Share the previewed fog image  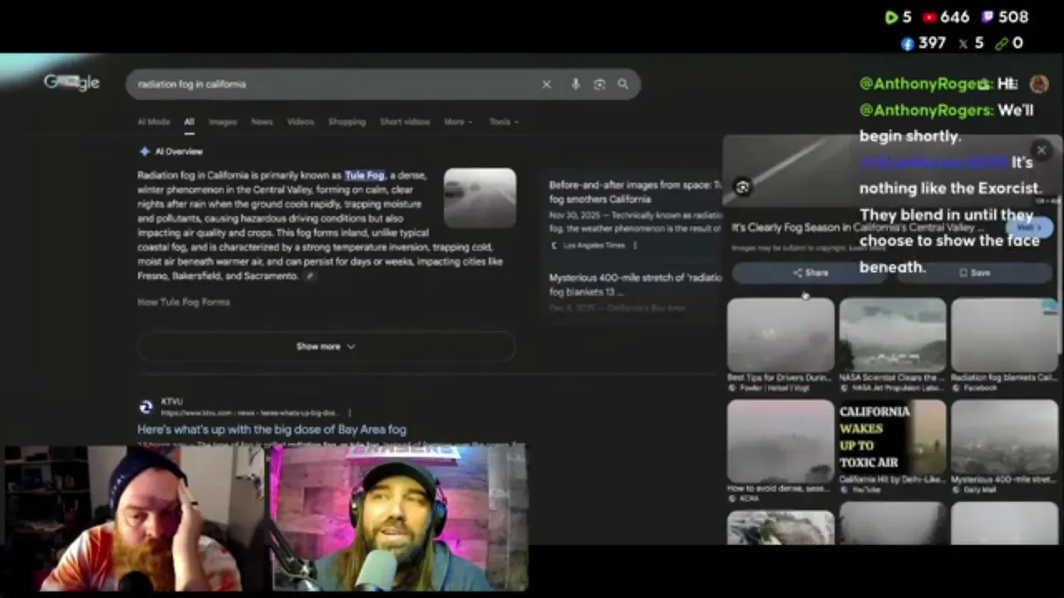tap(810, 272)
